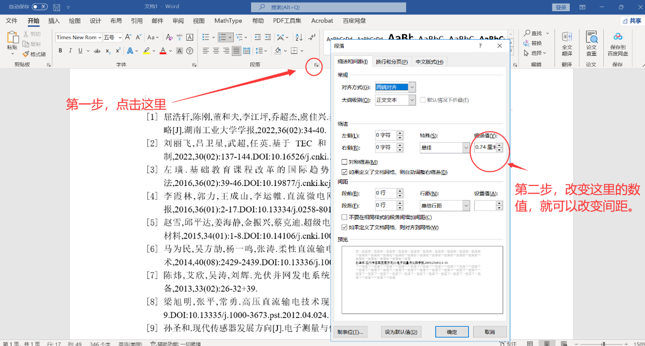The width and height of the screenshot is (645, 346).
Task: Open the 插入 ribbon tab
Action: 54,20
